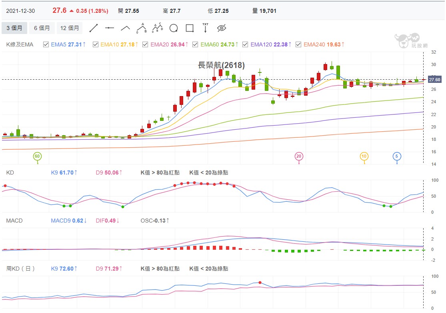Choose the ABC wave pattern tool
The height and width of the screenshot is (313, 446).
point(142,28)
